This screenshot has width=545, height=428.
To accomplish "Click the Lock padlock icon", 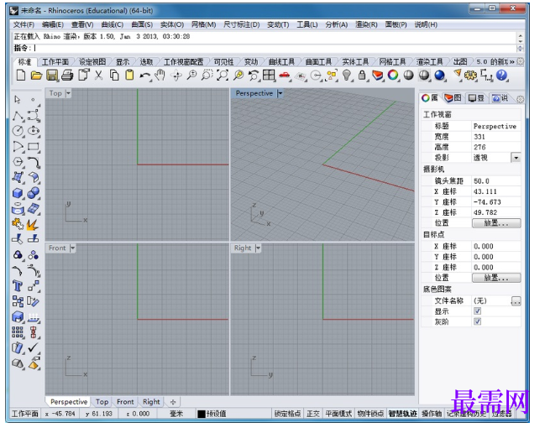I will (x=362, y=75).
